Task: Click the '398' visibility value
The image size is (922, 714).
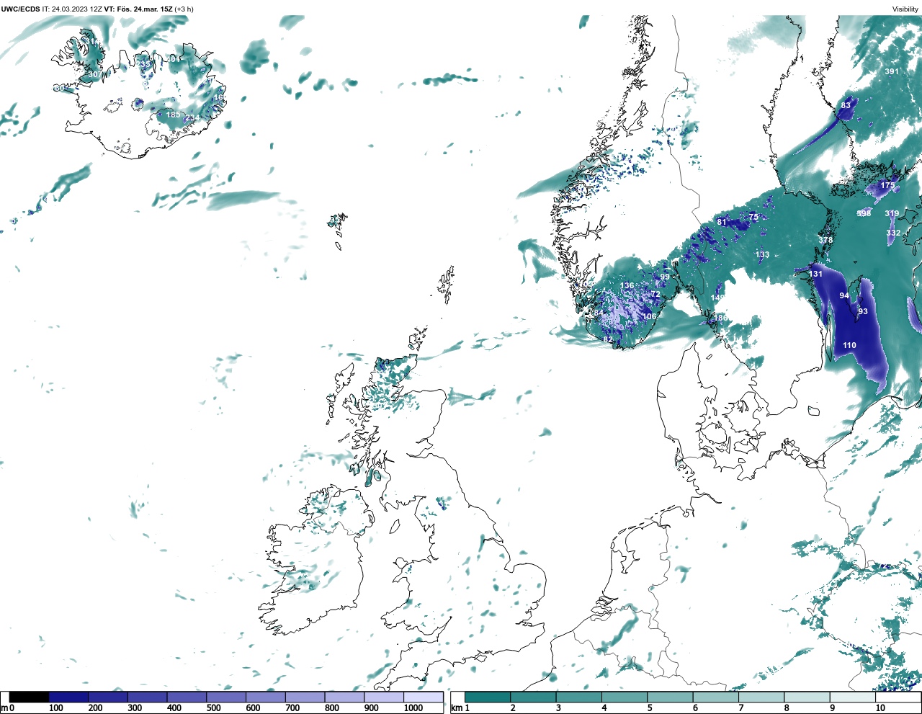Action: (864, 213)
